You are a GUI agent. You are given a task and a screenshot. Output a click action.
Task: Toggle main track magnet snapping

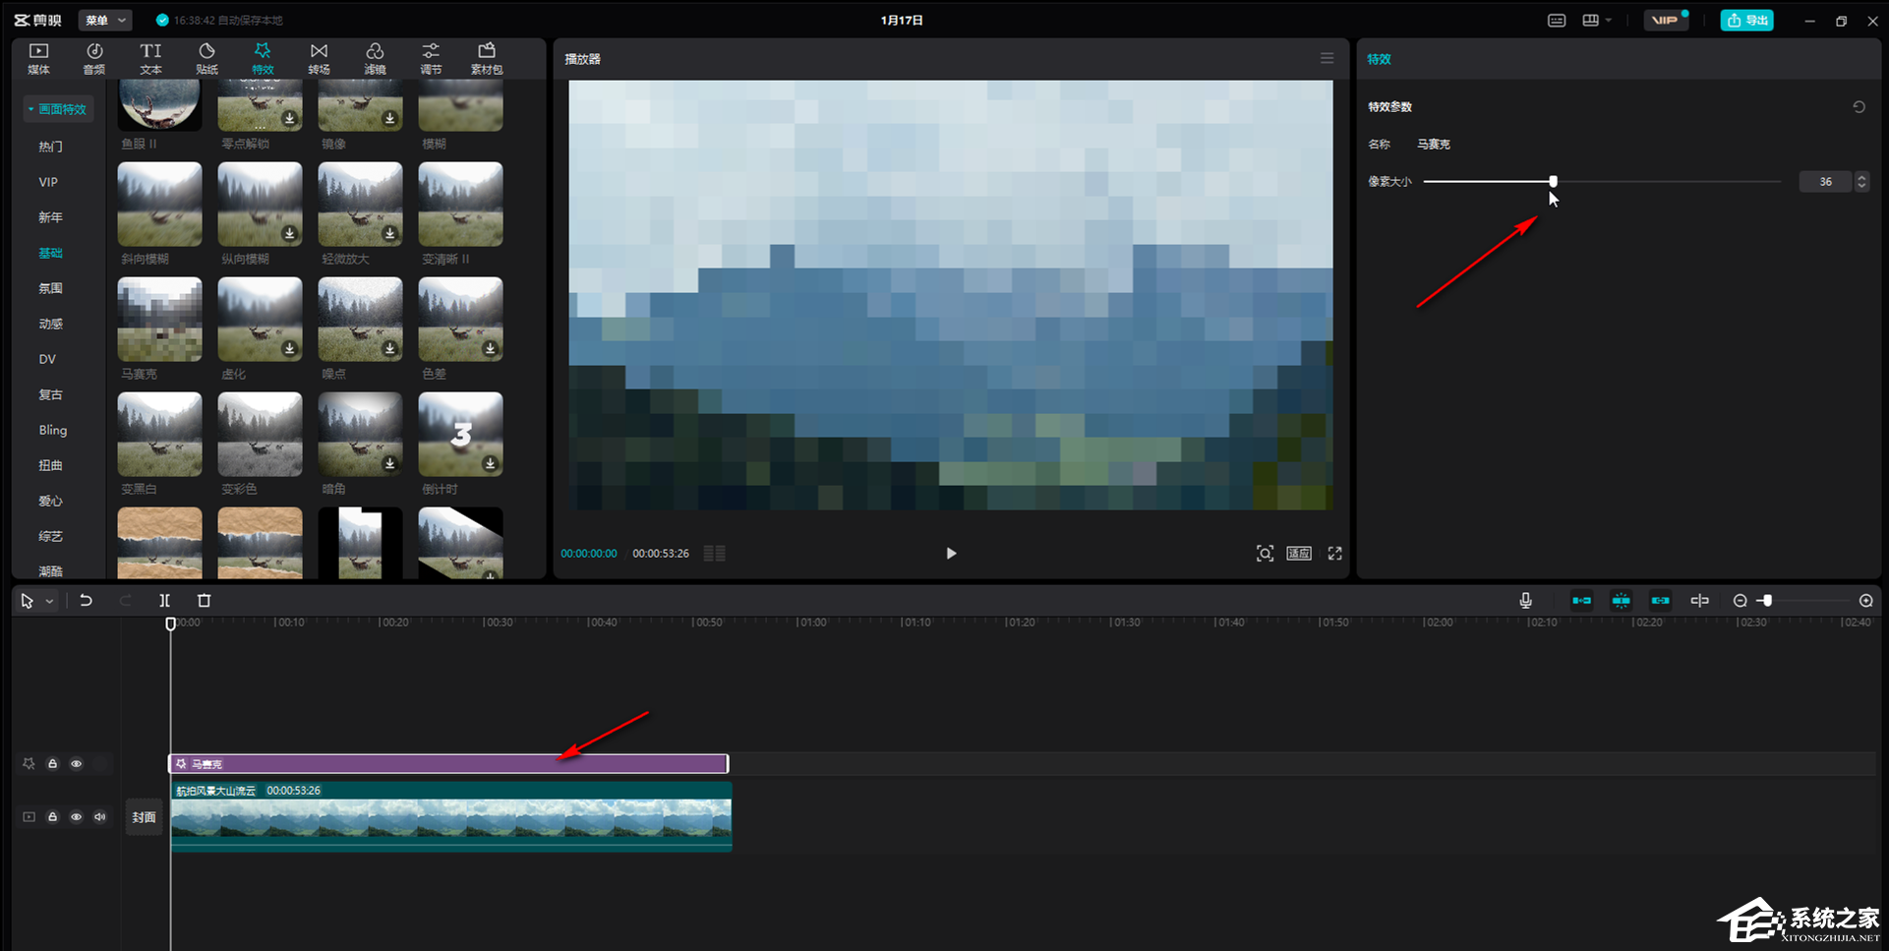pyautogui.click(x=1581, y=601)
